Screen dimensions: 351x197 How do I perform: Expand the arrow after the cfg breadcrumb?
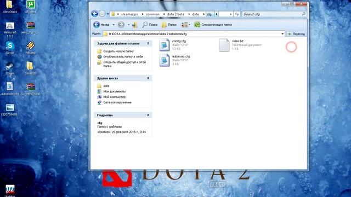[217, 14]
